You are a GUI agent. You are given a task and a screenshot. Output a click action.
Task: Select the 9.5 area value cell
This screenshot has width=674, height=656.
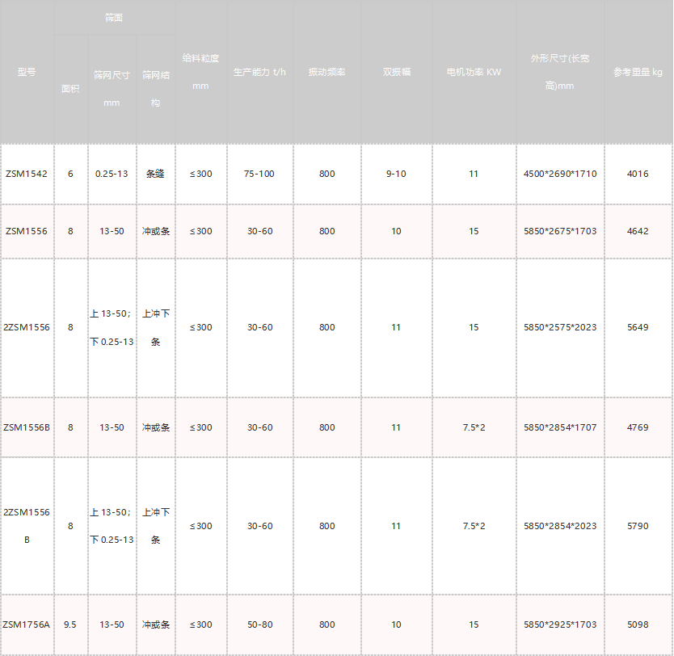pos(70,624)
